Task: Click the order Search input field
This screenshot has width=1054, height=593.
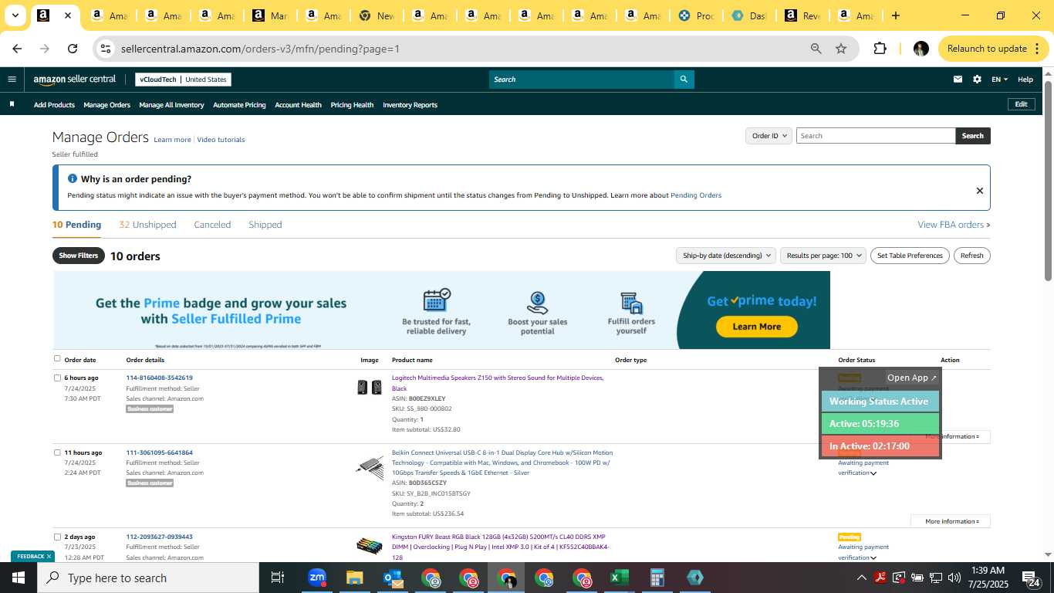Action: pyautogui.click(x=876, y=136)
